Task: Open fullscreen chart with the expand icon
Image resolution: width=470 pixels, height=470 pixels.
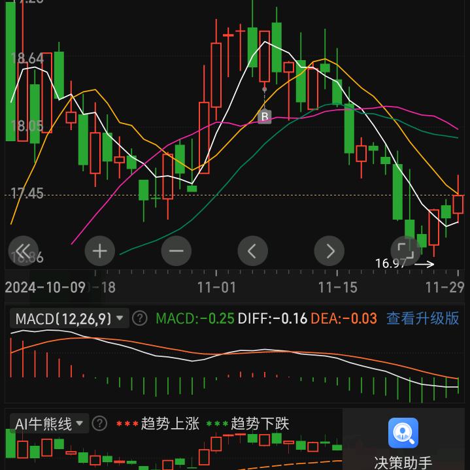Action: (405, 250)
